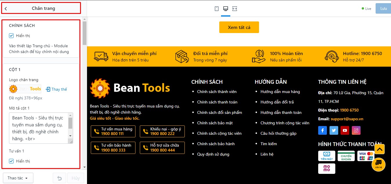The height and width of the screenshot is (184, 391).
Task: Click the Chuyển khoản payment icon
Action: tap(346, 156)
